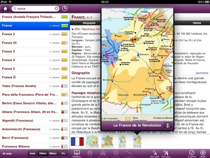Open the second map thumbnail
The image size is (210, 158).
pyautogui.click(x=92, y=141)
